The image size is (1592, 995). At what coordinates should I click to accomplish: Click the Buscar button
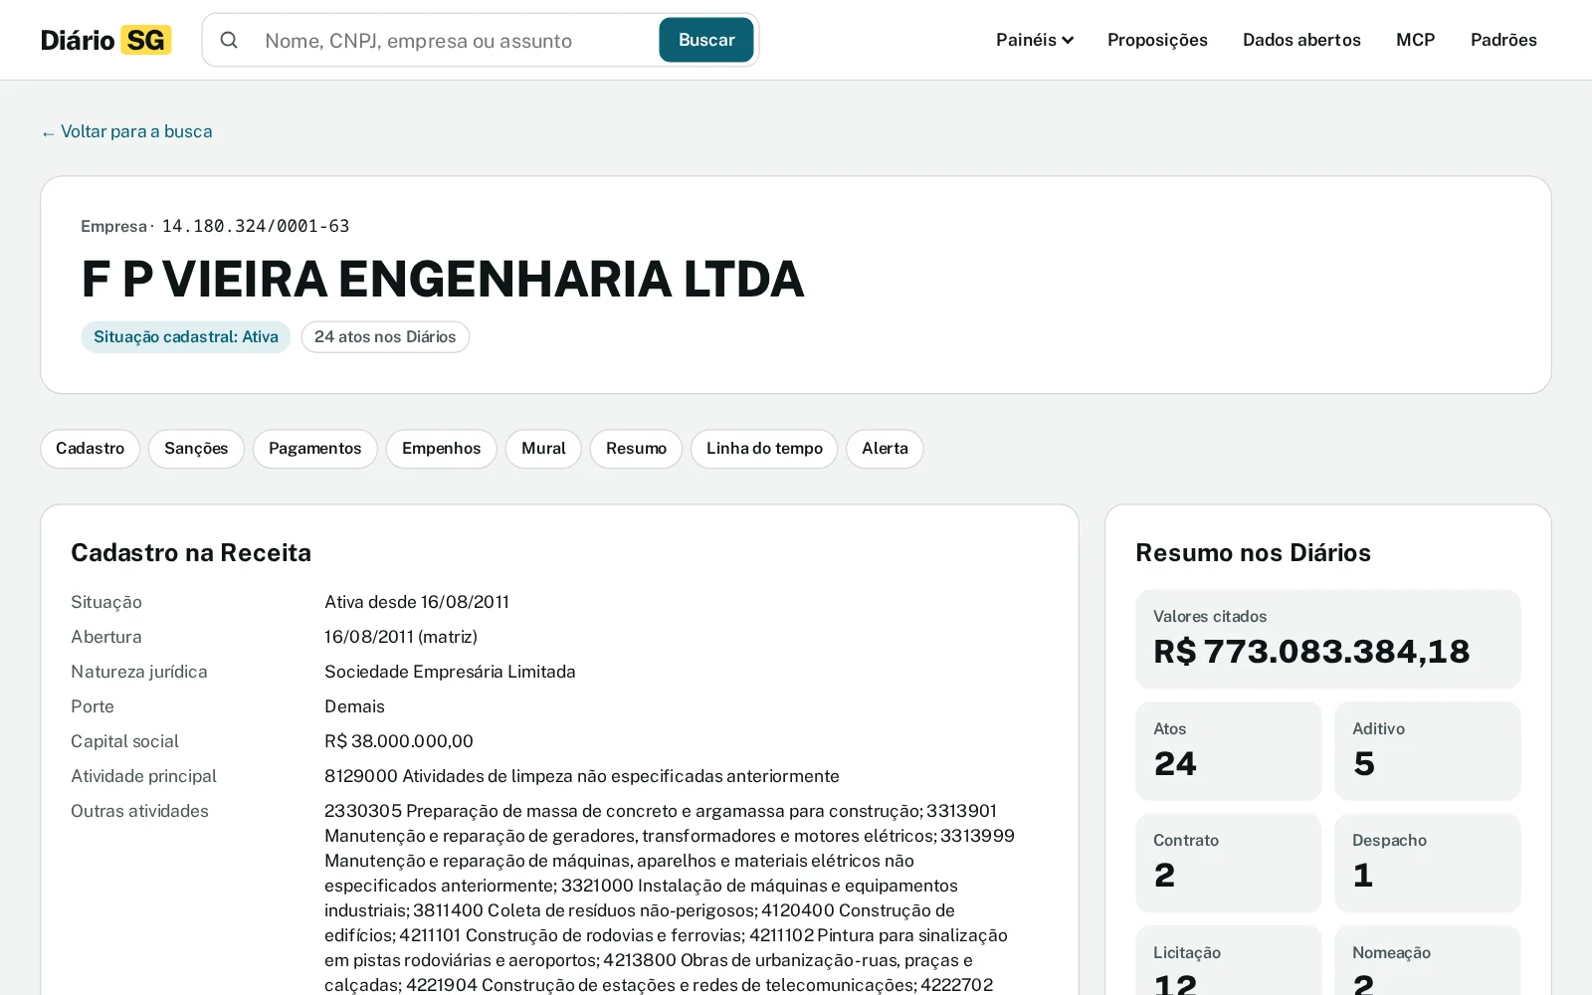click(706, 40)
